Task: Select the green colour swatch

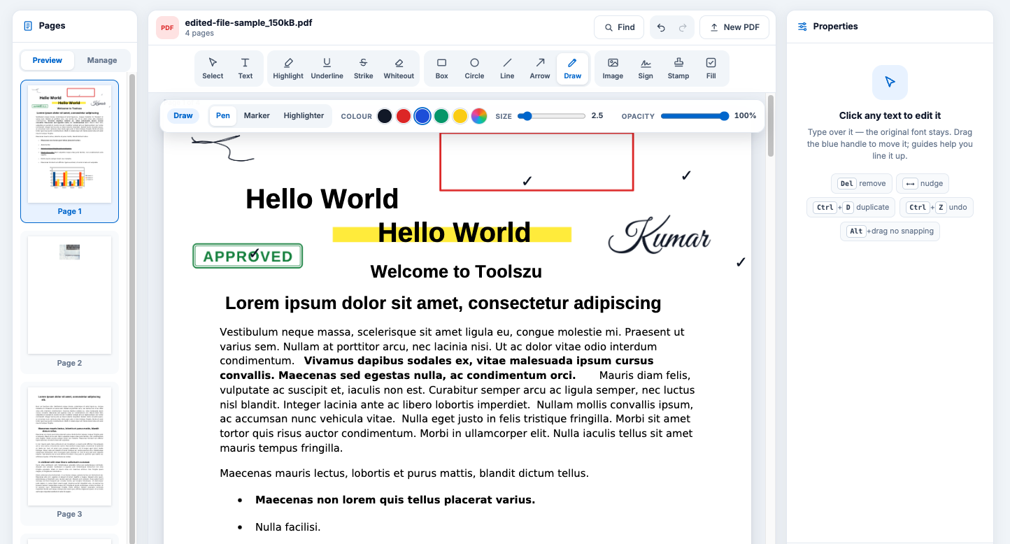Action: [x=441, y=116]
